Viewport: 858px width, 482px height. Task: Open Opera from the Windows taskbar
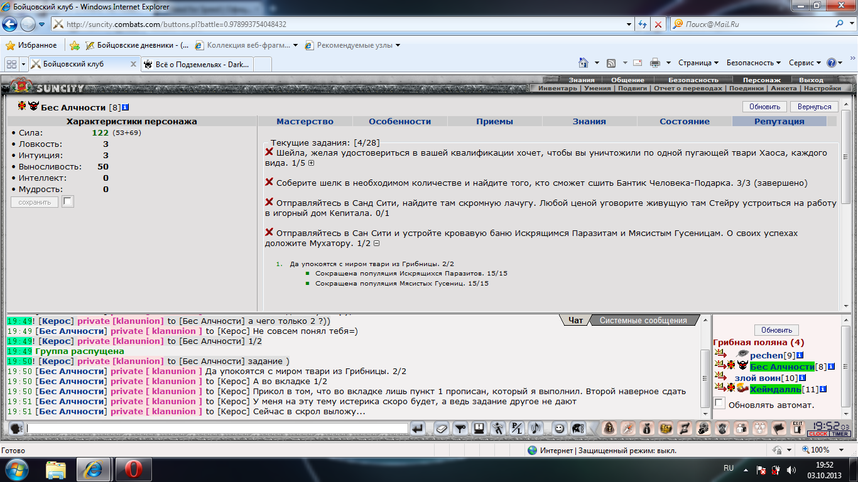tap(133, 469)
